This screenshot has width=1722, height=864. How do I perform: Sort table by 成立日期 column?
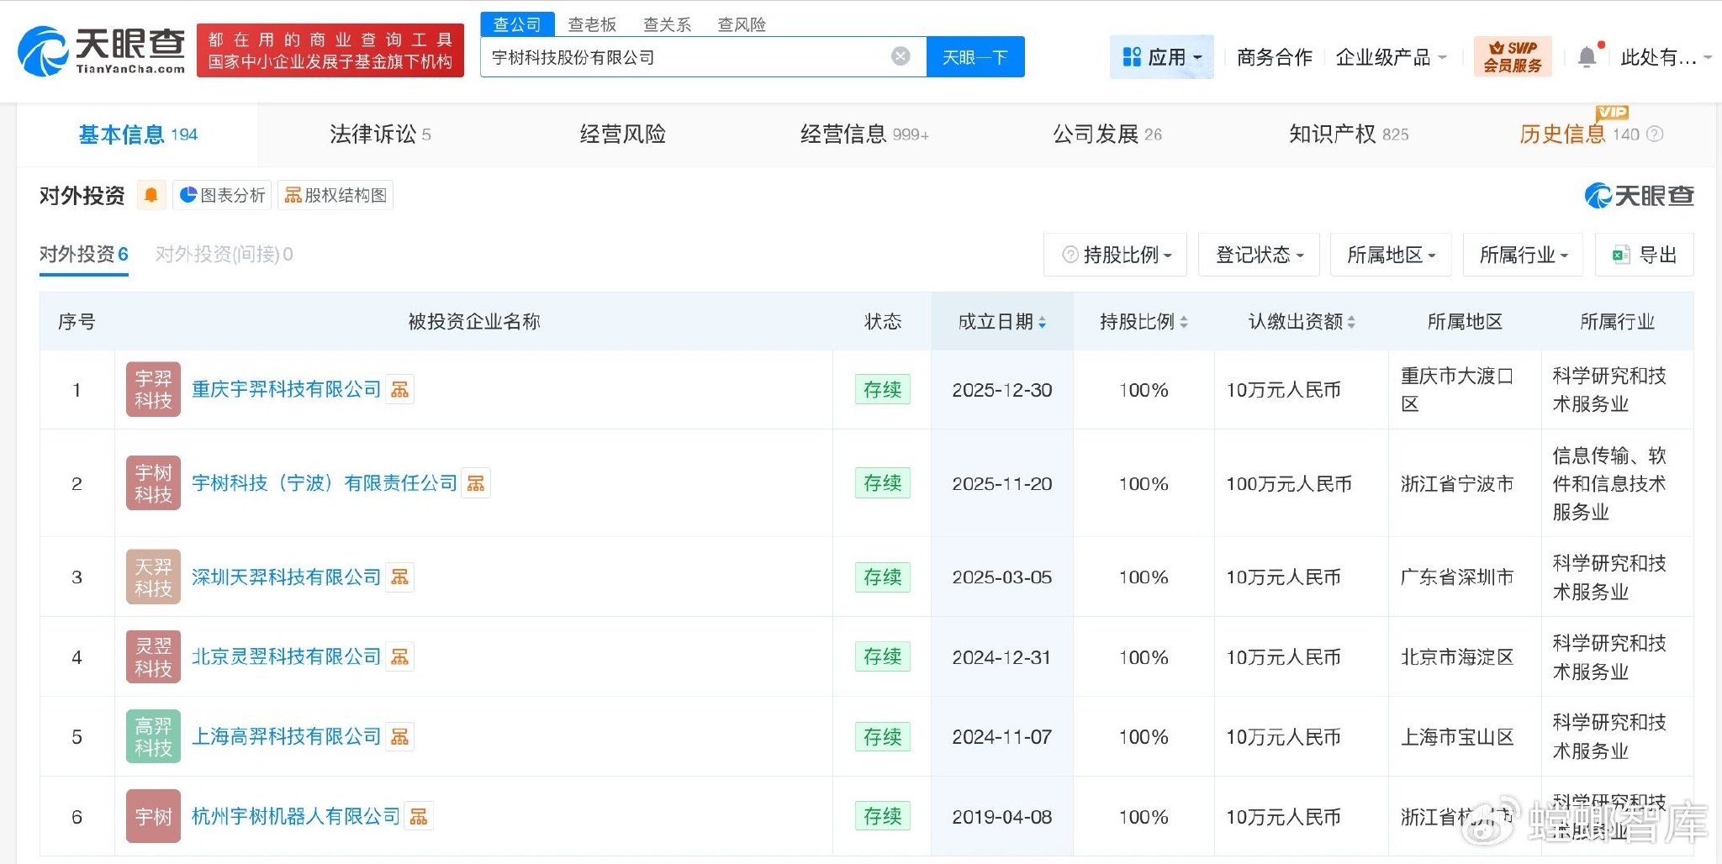pos(1001,322)
